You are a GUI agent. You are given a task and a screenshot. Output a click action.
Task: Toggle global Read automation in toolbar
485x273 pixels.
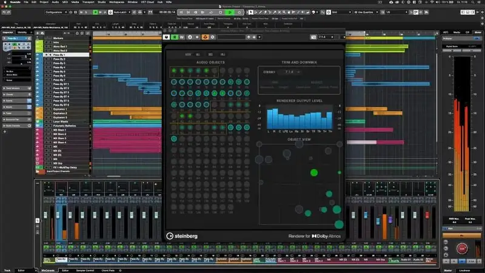point(95,12)
